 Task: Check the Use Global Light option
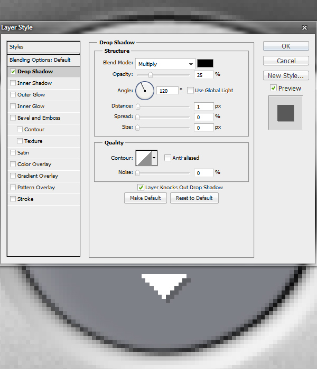(190, 90)
